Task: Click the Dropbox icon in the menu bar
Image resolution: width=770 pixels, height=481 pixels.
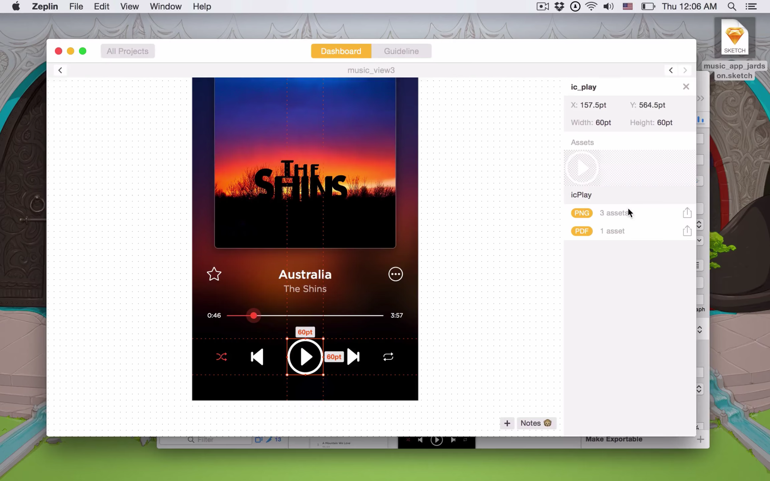Action: [559, 6]
